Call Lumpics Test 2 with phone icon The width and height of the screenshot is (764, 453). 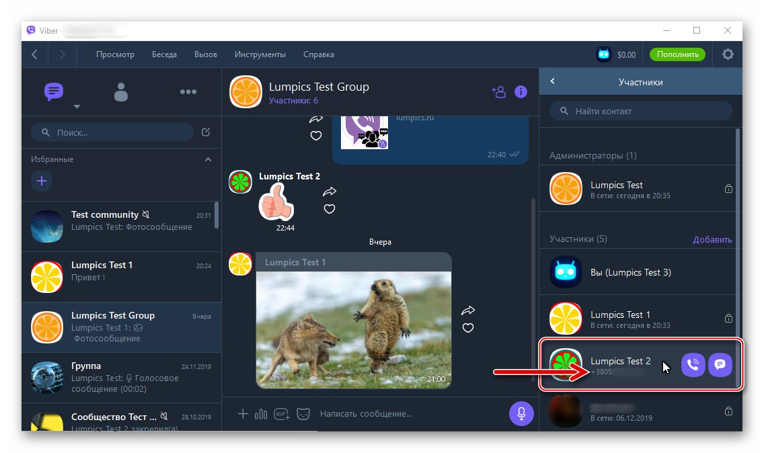pyautogui.click(x=693, y=364)
